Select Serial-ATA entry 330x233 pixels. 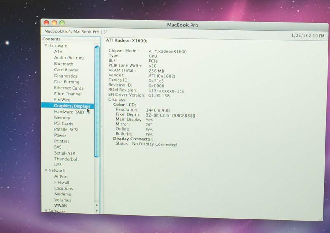coord(65,153)
